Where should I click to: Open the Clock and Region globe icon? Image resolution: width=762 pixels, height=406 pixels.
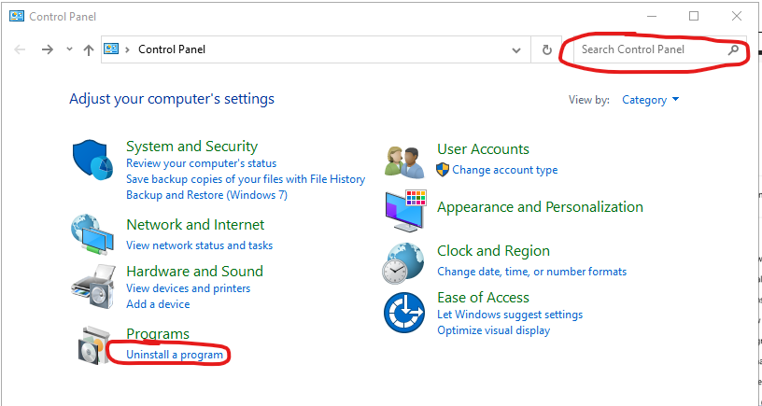[402, 264]
